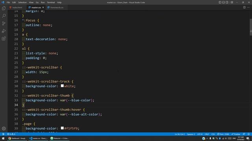Open the Selection menu
This screenshot has height=141, width=252.
click(x=22, y=2)
